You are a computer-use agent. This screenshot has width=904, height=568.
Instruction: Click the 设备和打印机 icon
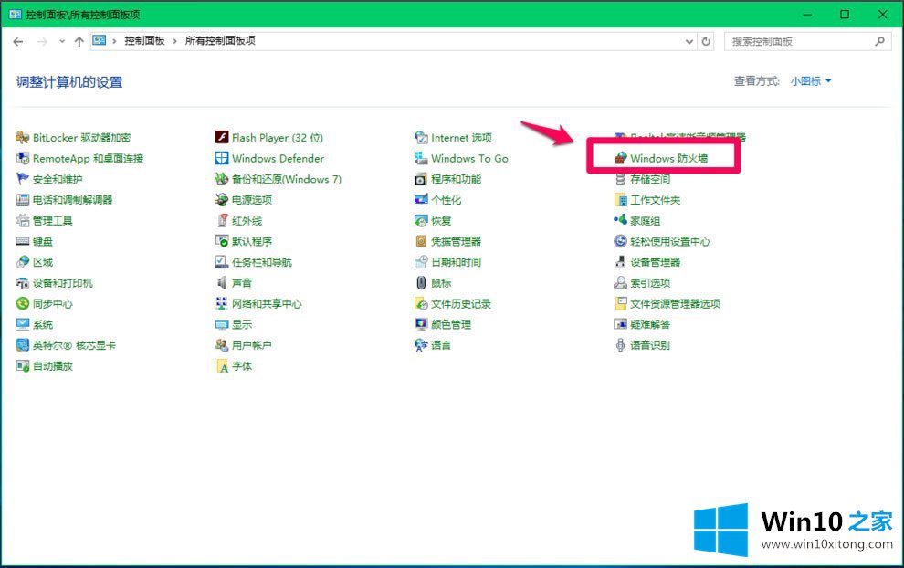point(23,282)
